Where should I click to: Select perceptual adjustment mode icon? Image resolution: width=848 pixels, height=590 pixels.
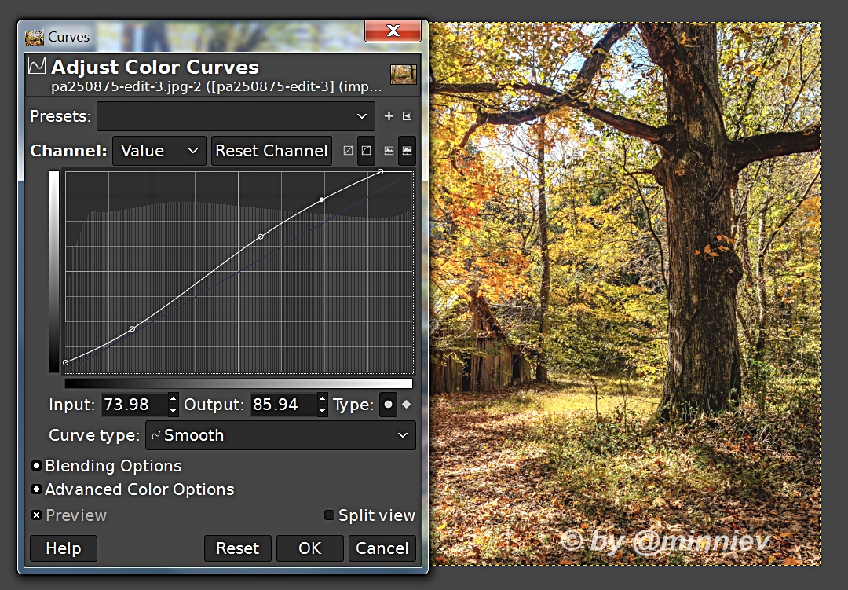coord(366,151)
